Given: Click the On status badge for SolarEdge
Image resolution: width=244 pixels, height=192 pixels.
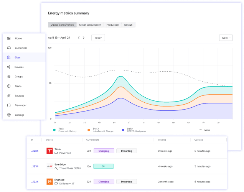Looking at the screenshot, I should (x=104, y=166).
